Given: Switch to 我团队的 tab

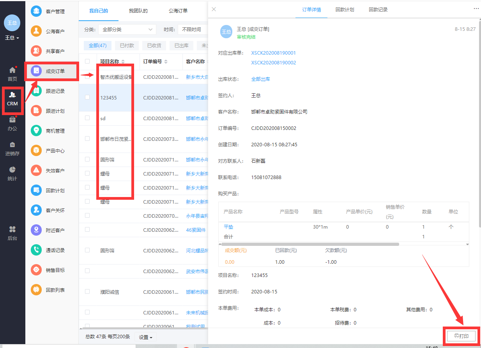Looking at the screenshot, I should 138,11.
